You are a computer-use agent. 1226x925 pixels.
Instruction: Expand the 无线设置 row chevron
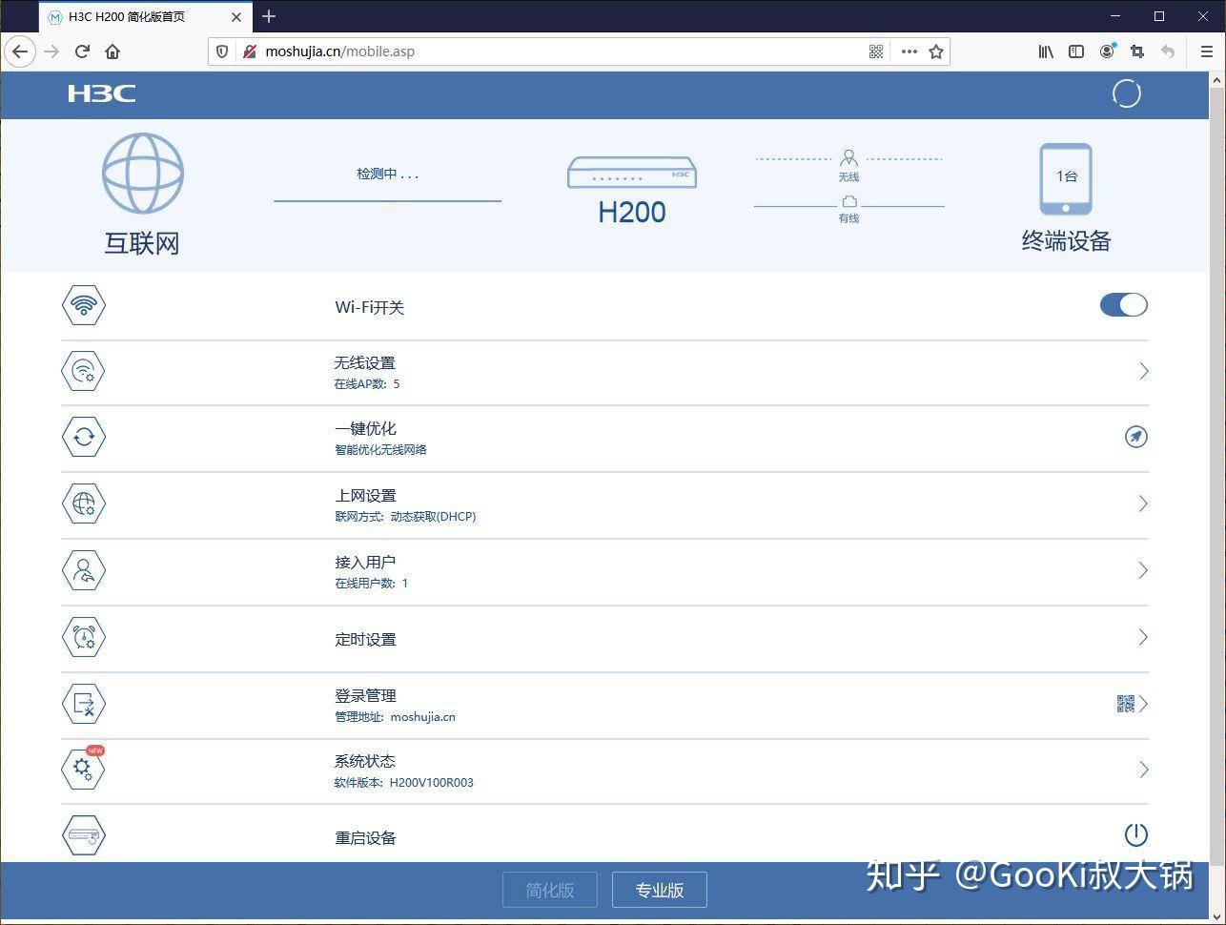click(1143, 371)
